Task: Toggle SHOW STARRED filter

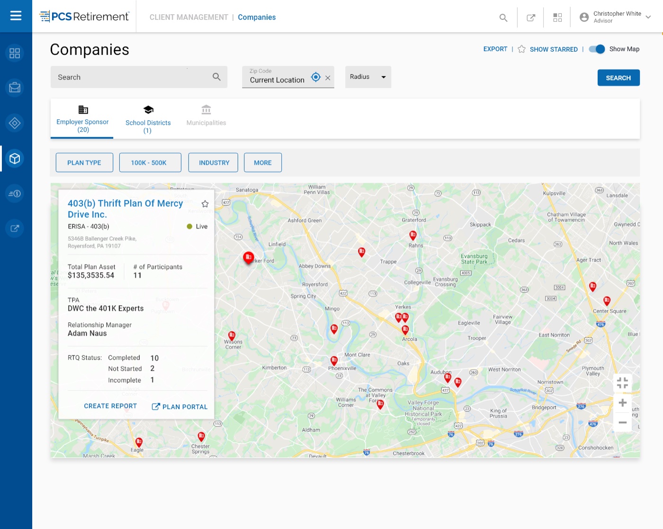Action: coord(547,49)
